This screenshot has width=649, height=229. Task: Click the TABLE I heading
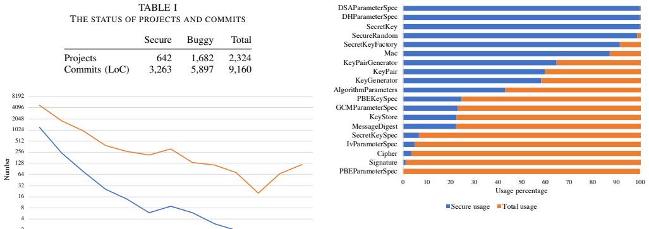click(158, 8)
